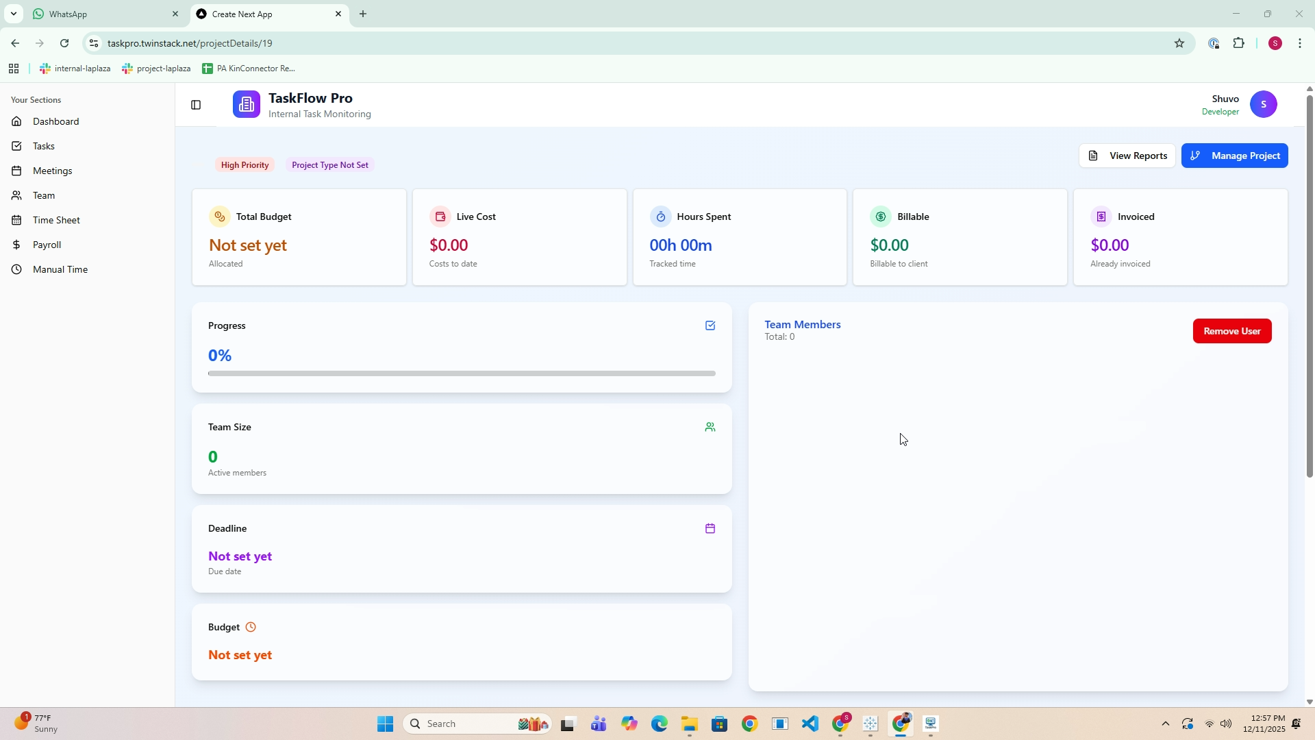Open the Dashboard section

55,121
